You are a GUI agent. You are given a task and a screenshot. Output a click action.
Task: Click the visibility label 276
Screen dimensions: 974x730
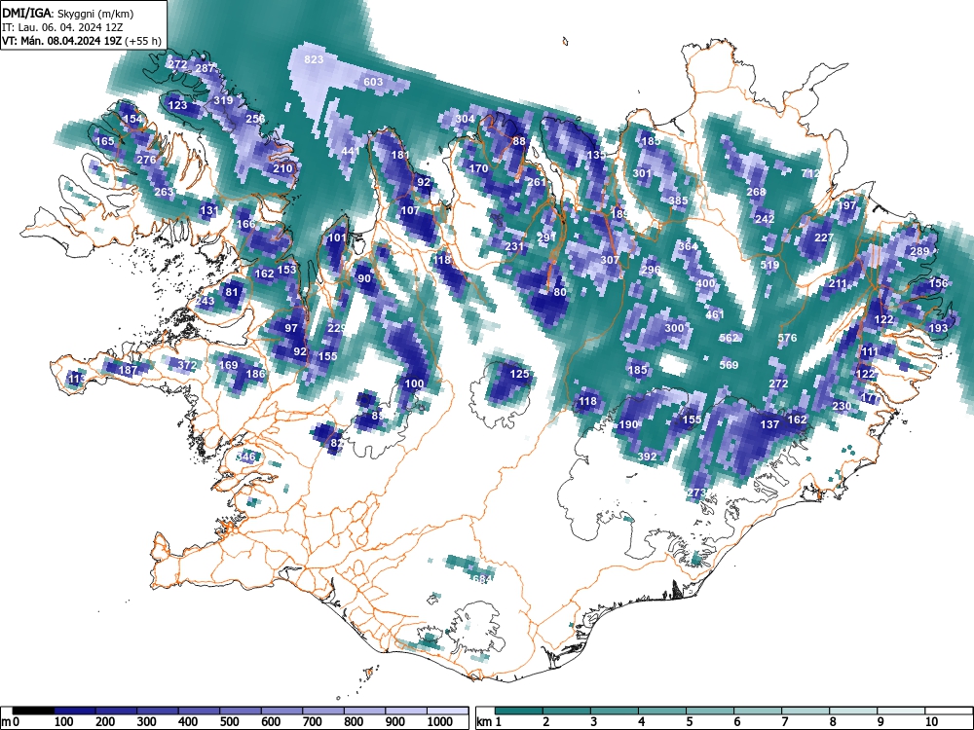pyautogui.click(x=146, y=160)
